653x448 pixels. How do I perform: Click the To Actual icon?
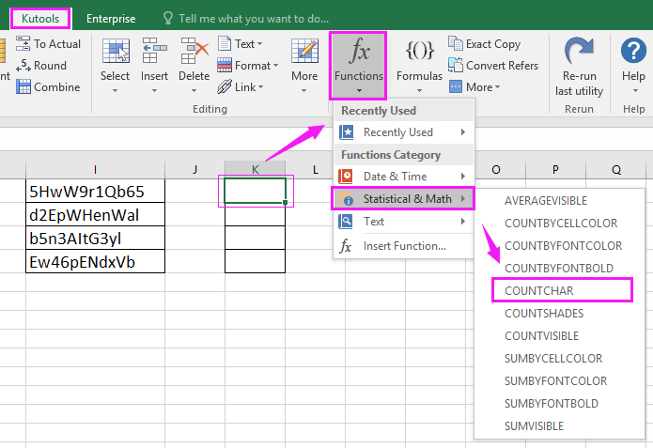coord(23,44)
